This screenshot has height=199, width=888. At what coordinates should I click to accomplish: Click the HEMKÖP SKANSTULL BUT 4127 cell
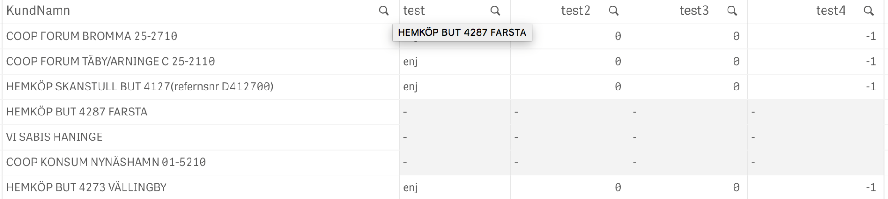click(140, 87)
